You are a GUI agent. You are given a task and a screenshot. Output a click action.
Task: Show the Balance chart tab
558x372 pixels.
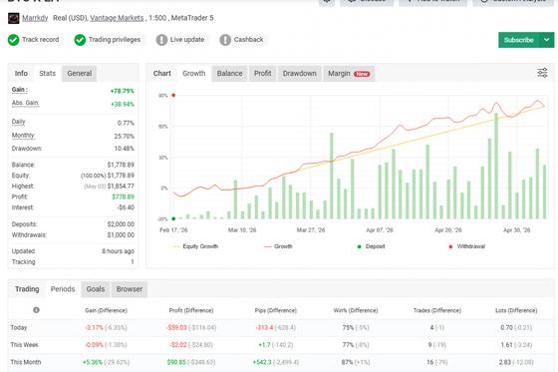click(x=229, y=74)
